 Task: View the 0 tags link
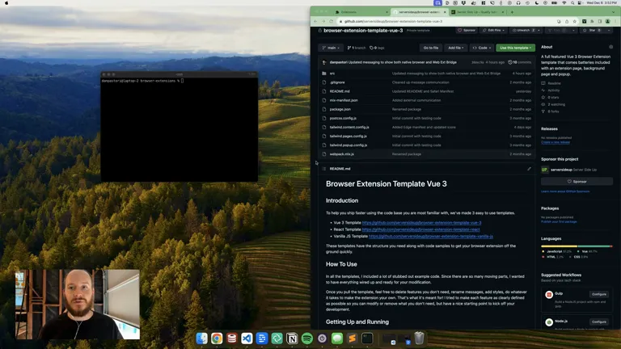[377, 48]
